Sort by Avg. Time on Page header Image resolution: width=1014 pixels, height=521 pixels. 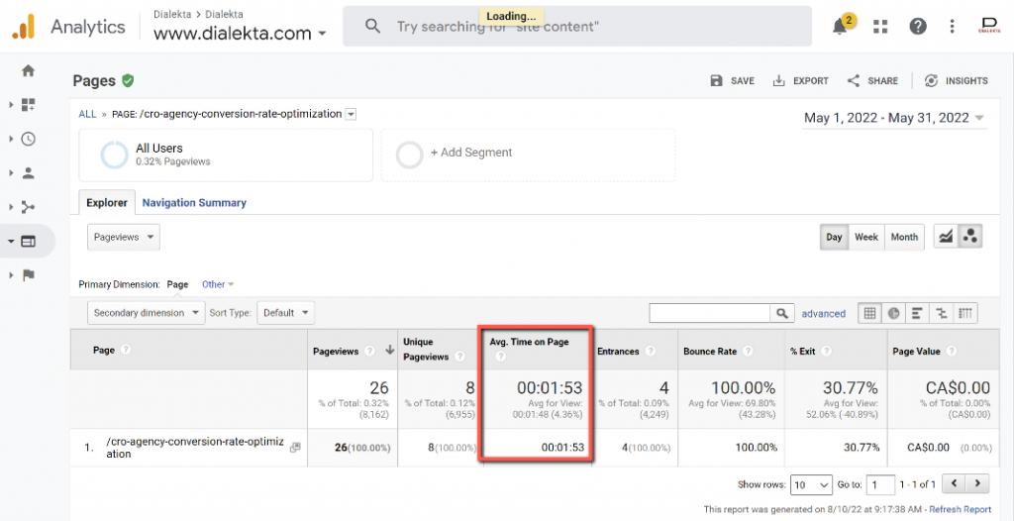point(529,342)
